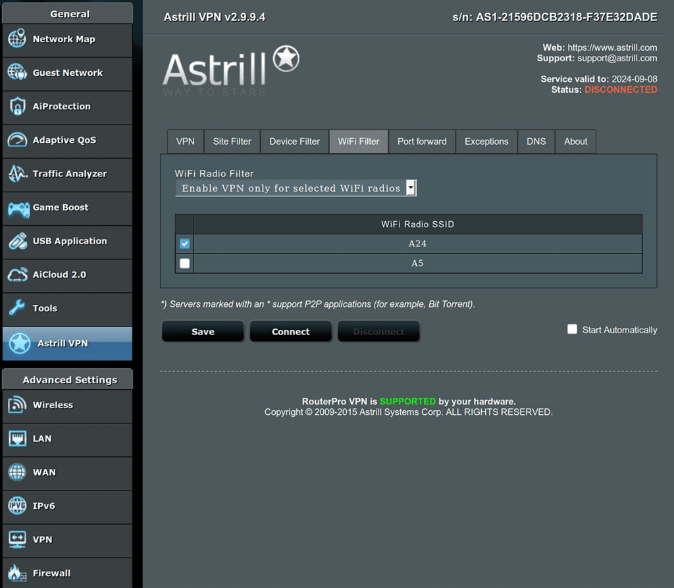This screenshot has width=674, height=588.
Task: Switch to the Device Filter tab
Action: pos(294,141)
